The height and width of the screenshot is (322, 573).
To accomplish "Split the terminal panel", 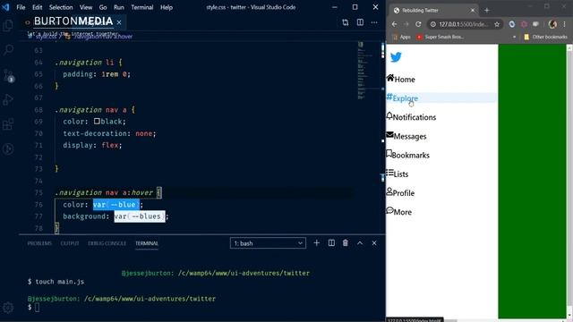I will tap(331, 243).
